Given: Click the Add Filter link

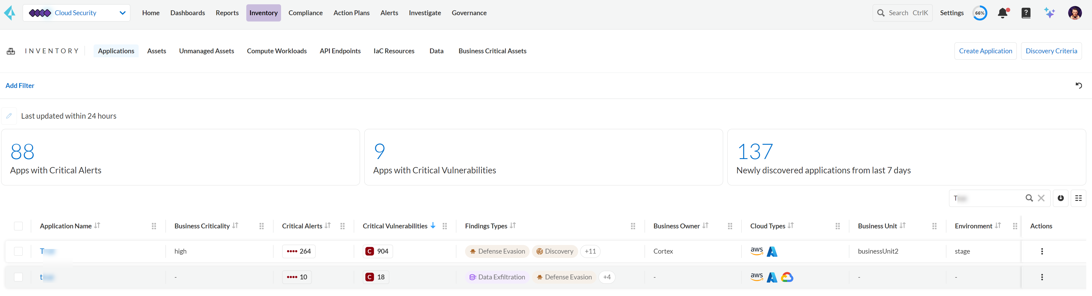Looking at the screenshot, I should pyautogui.click(x=20, y=85).
